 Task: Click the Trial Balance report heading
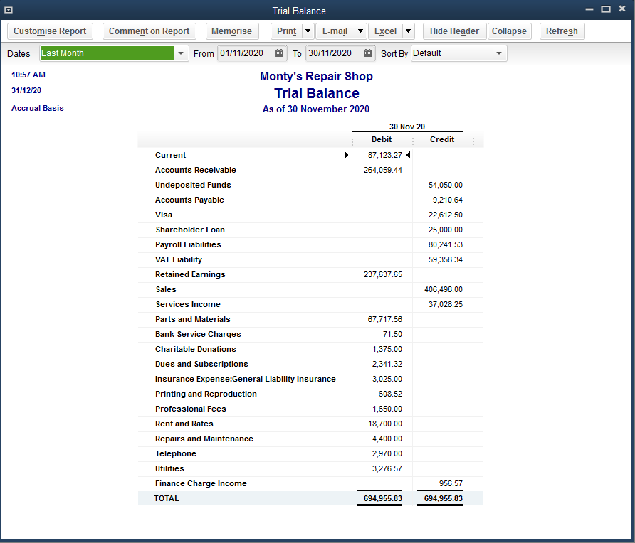pyautogui.click(x=317, y=93)
